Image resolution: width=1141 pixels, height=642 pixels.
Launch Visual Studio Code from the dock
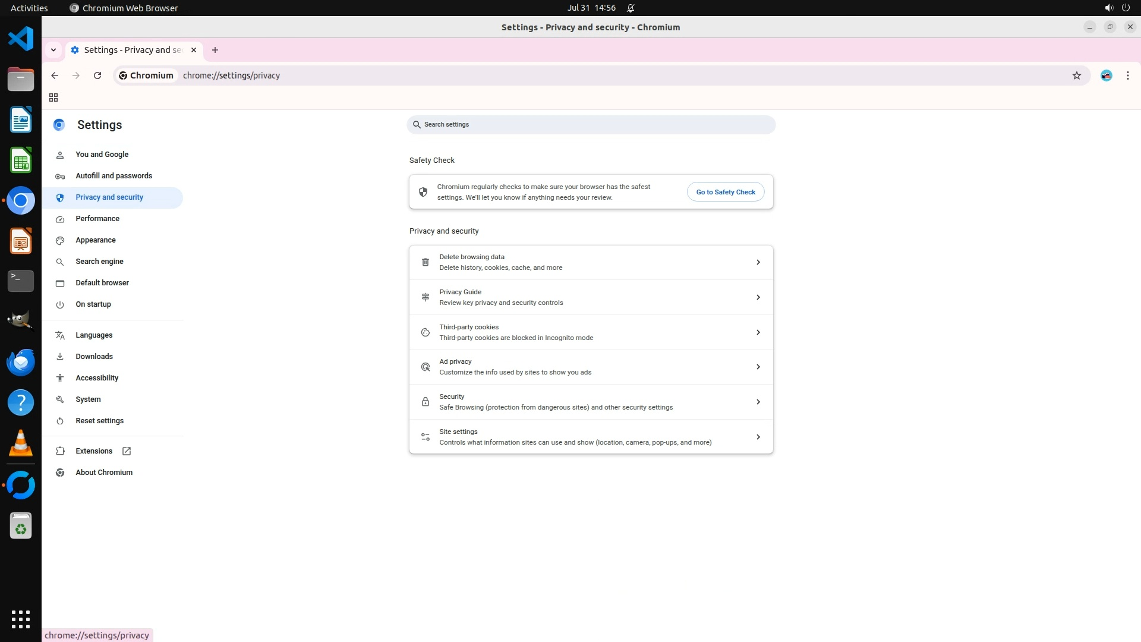click(21, 39)
